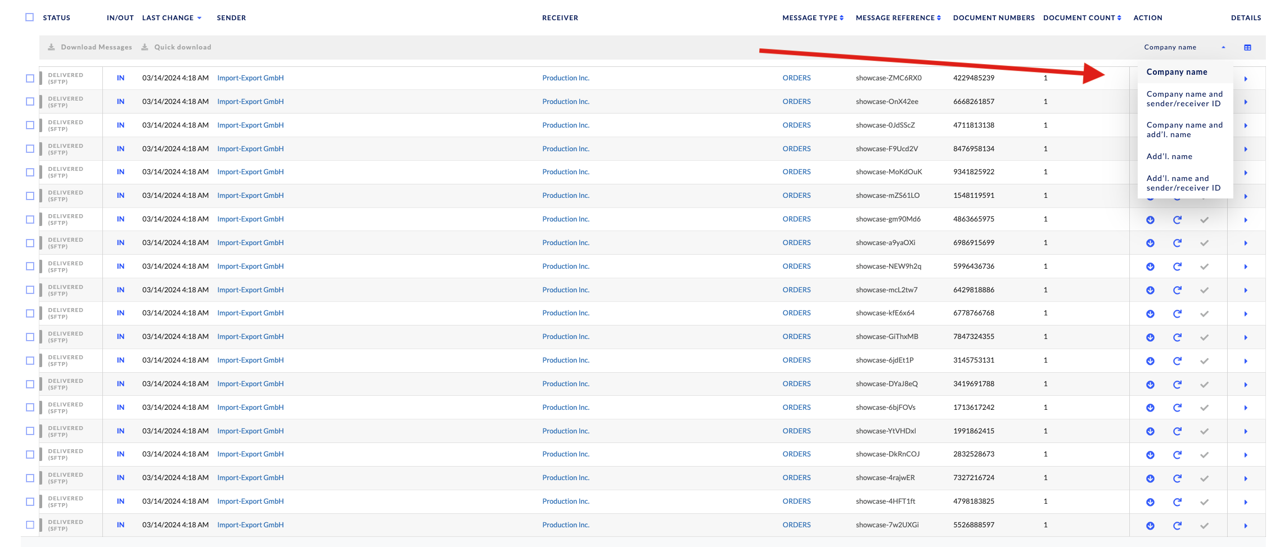Click the checkmark icon in the showcase-GiThxMB row

tap(1204, 337)
